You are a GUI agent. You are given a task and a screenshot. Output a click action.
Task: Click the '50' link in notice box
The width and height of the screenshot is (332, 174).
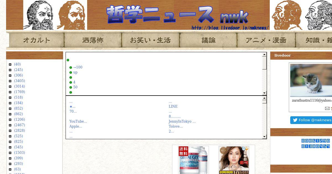point(75,87)
